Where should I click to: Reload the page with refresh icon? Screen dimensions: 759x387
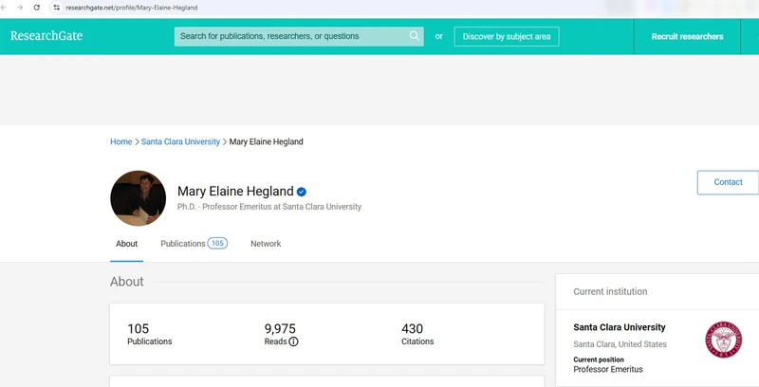36,8
